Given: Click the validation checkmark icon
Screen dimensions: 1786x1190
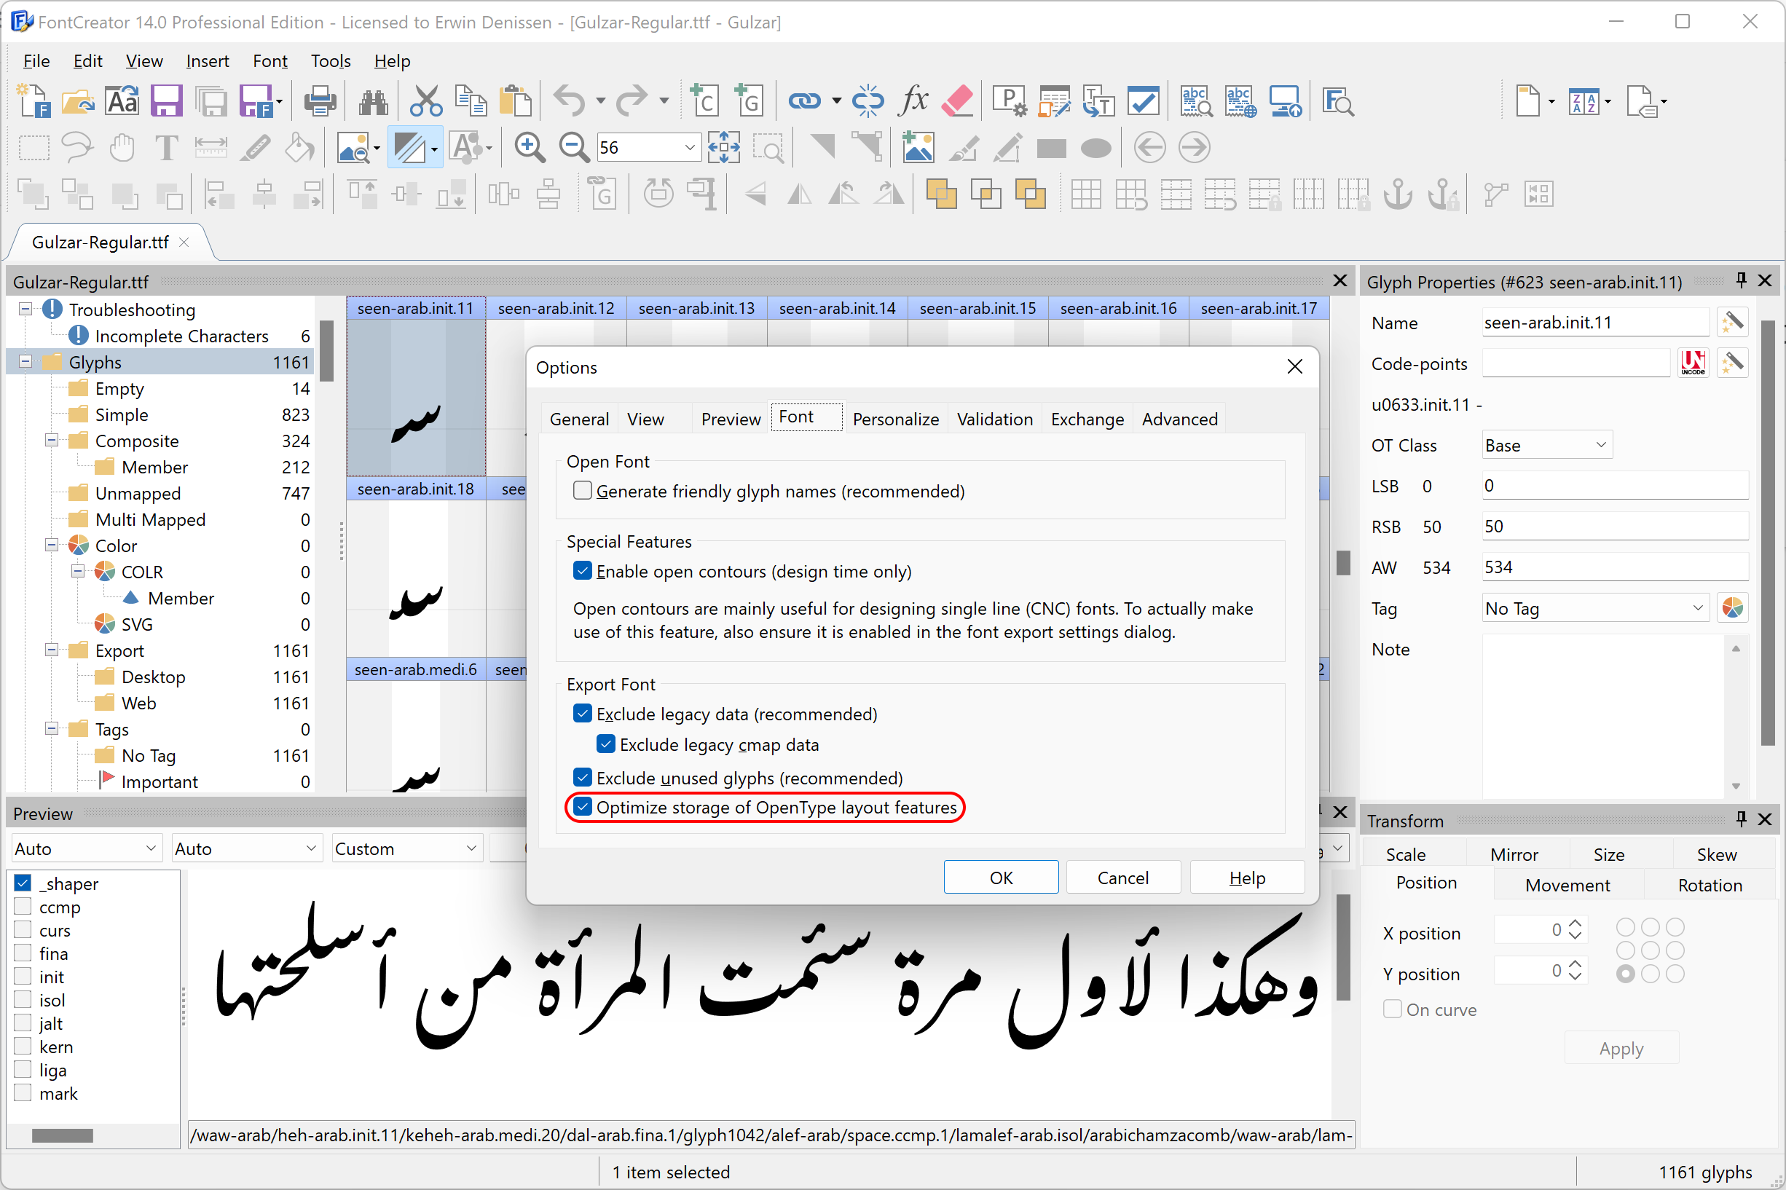Looking at the screenshot, I should click(1143, 101).
